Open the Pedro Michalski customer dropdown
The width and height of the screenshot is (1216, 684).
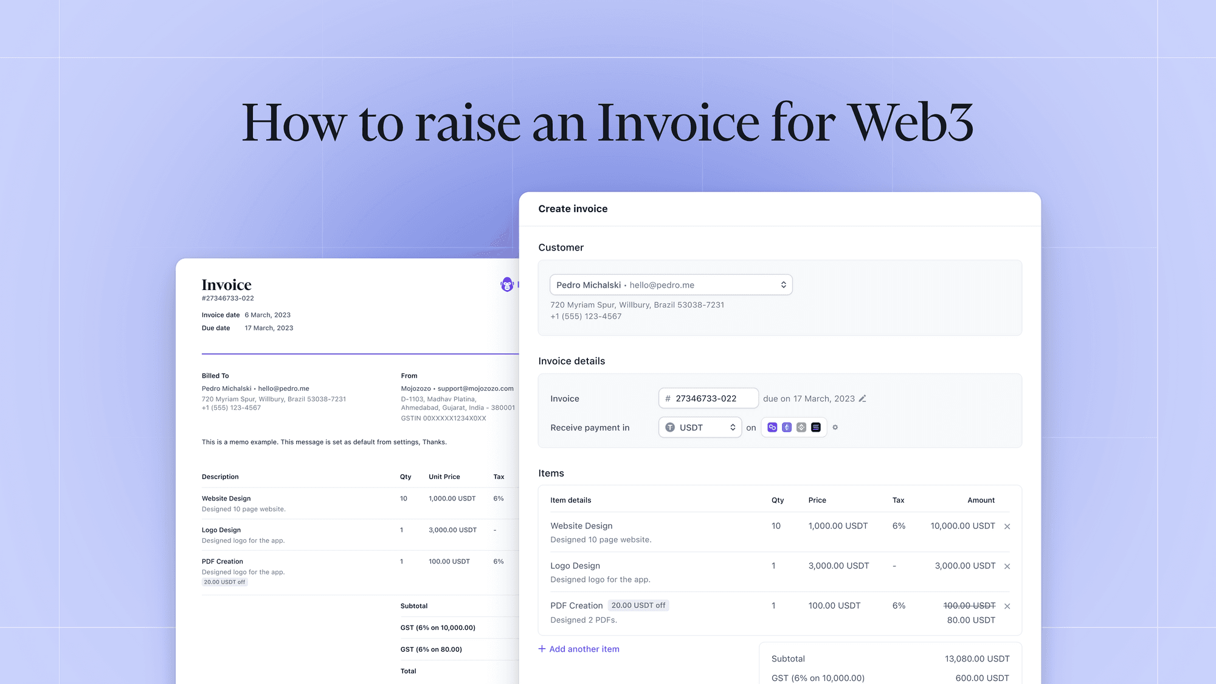(671, 285)
